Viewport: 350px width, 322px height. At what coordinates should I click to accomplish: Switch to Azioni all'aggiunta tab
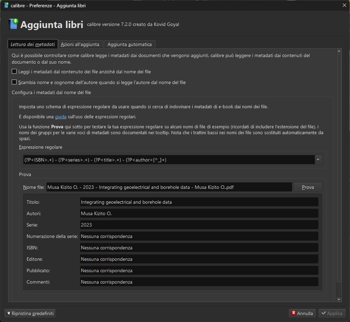pyautogui.click(x=80, y=44)
